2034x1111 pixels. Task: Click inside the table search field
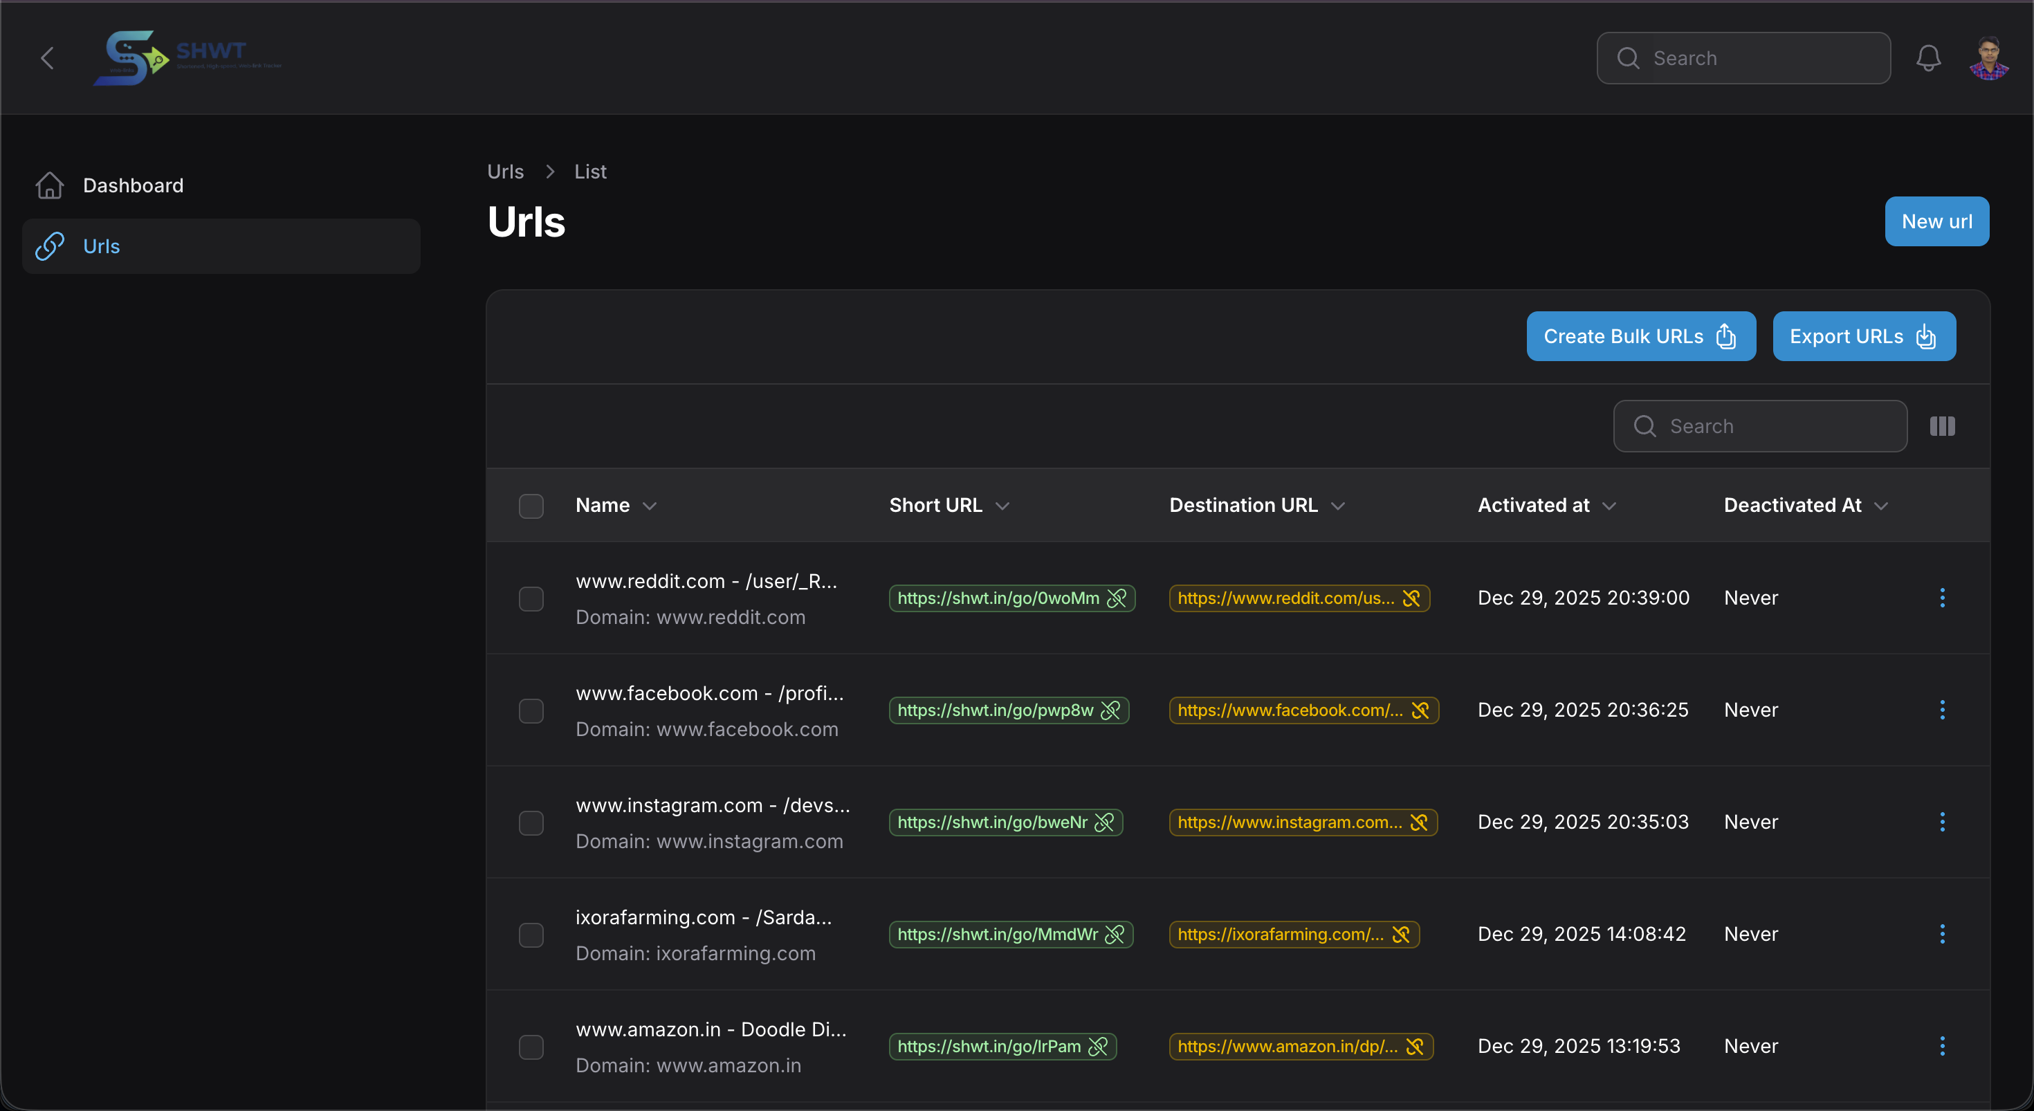click(x=1759, y=425)
